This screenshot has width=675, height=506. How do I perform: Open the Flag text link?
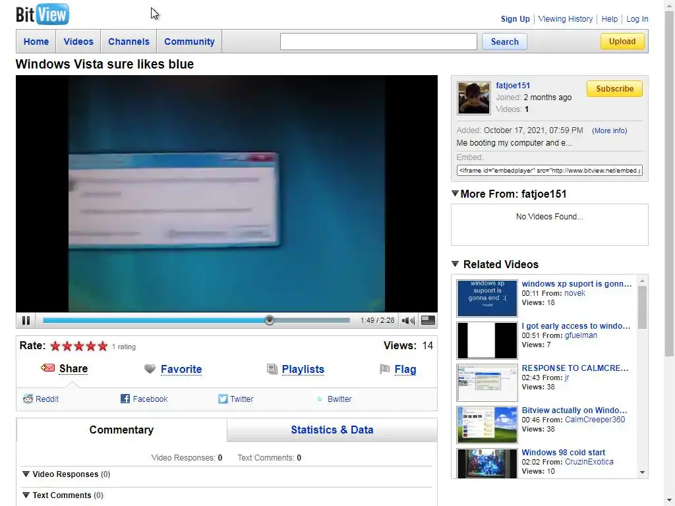[405, 369]
